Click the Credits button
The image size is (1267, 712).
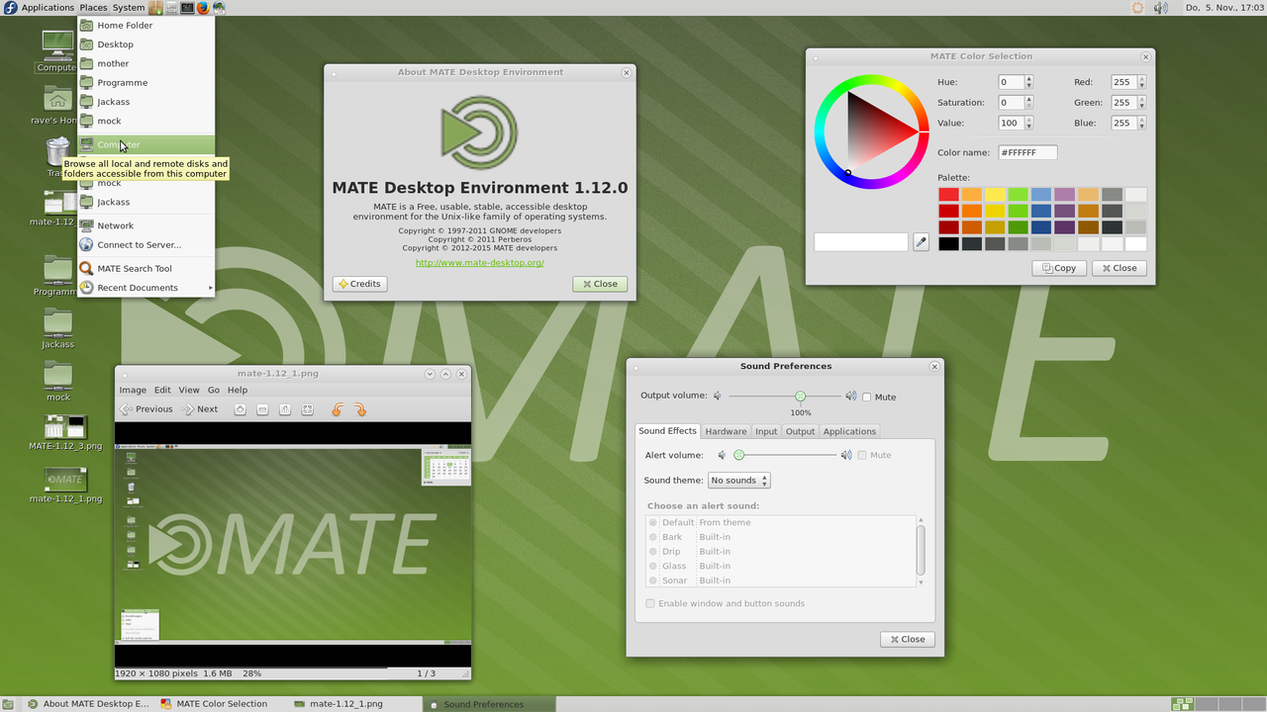click(x=359, y=284)
